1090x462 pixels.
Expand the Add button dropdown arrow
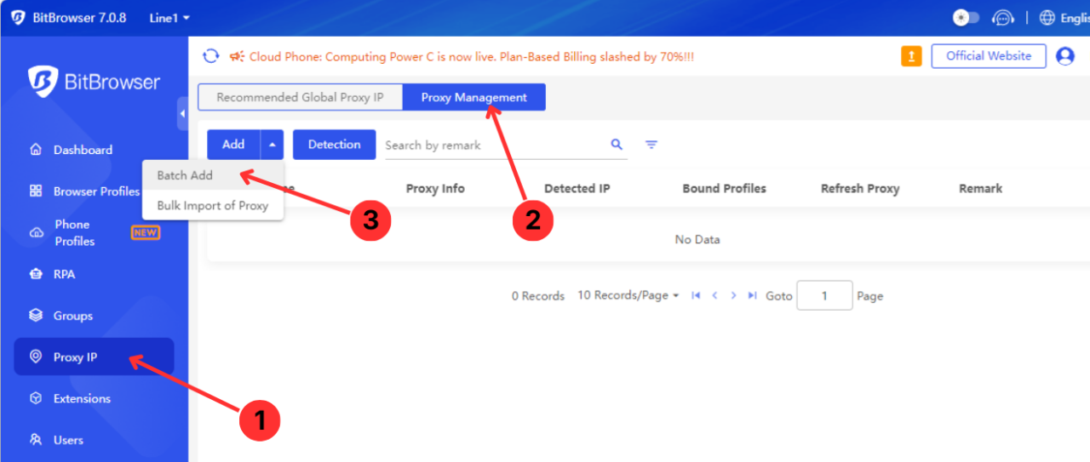272,145
